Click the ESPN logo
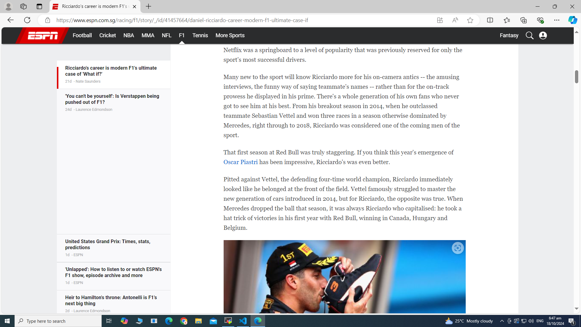The width and height of the screenshot is (581, 327). tap(43, 35)
